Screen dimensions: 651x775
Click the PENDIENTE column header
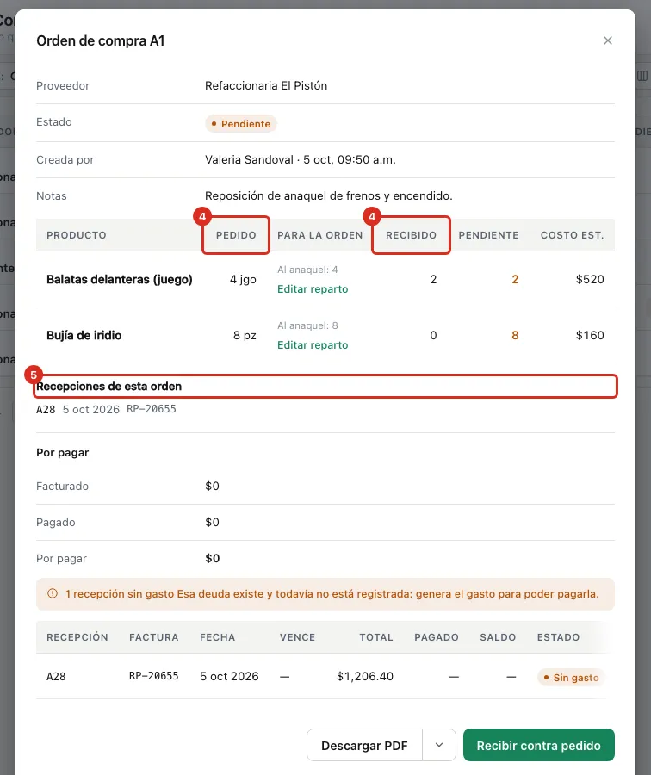[488, 235]
